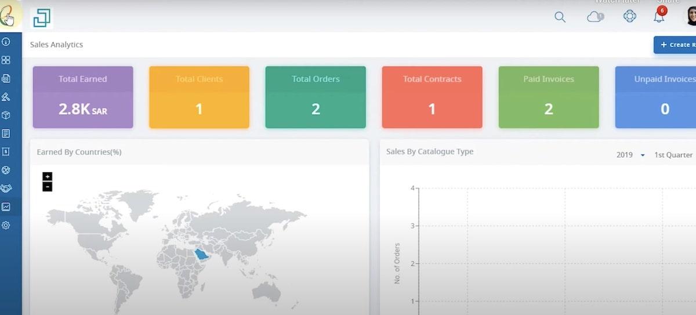
Task: Open the lifebuoy help icon
Action: click(630, 16)
